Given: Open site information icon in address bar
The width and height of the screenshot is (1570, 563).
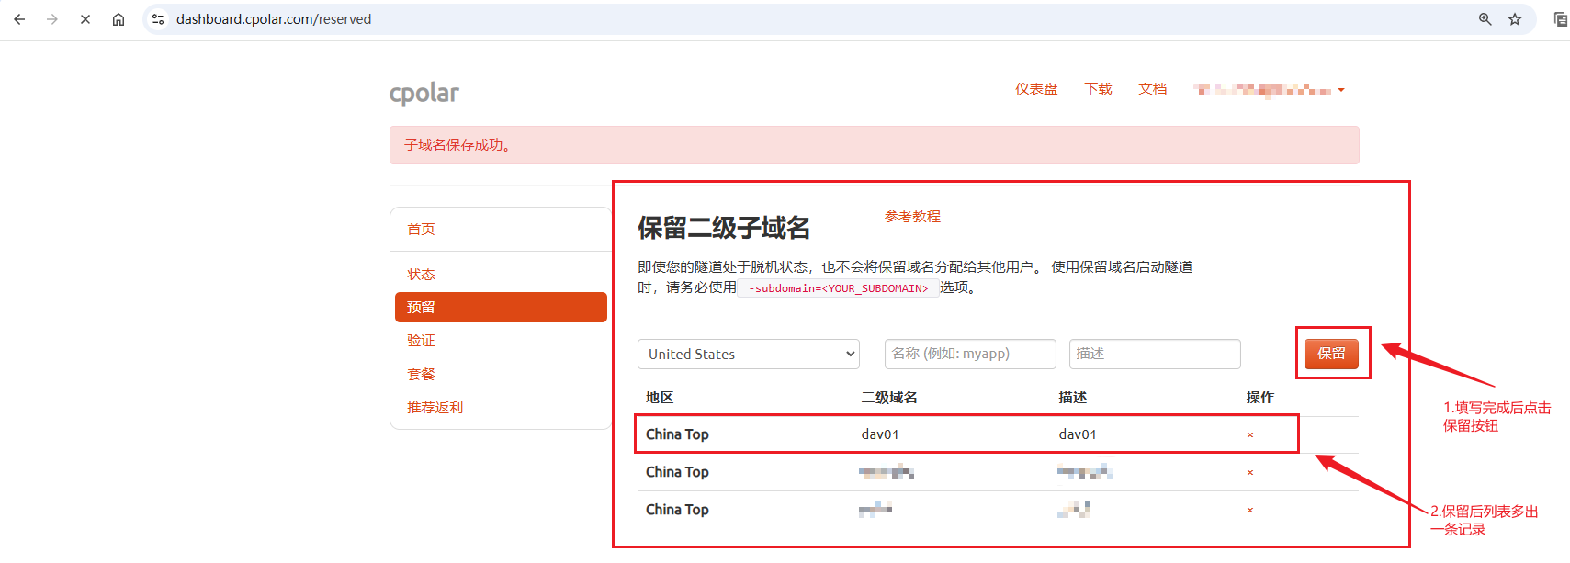Looking at the screenshot, I should pyautogui.click(x=158, y=19).
